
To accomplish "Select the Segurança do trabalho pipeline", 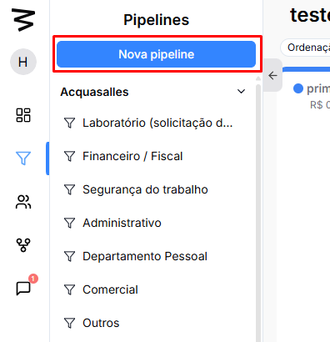I will tap(148, 189).
